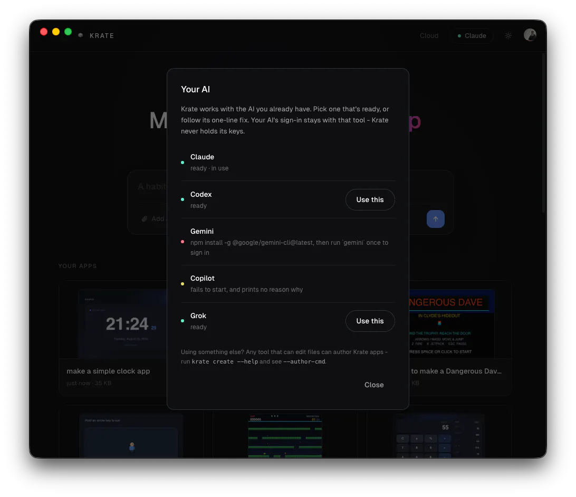Click the Grok green status dot
The width and height of the screenshot is (576, 497).
point(183,321)
